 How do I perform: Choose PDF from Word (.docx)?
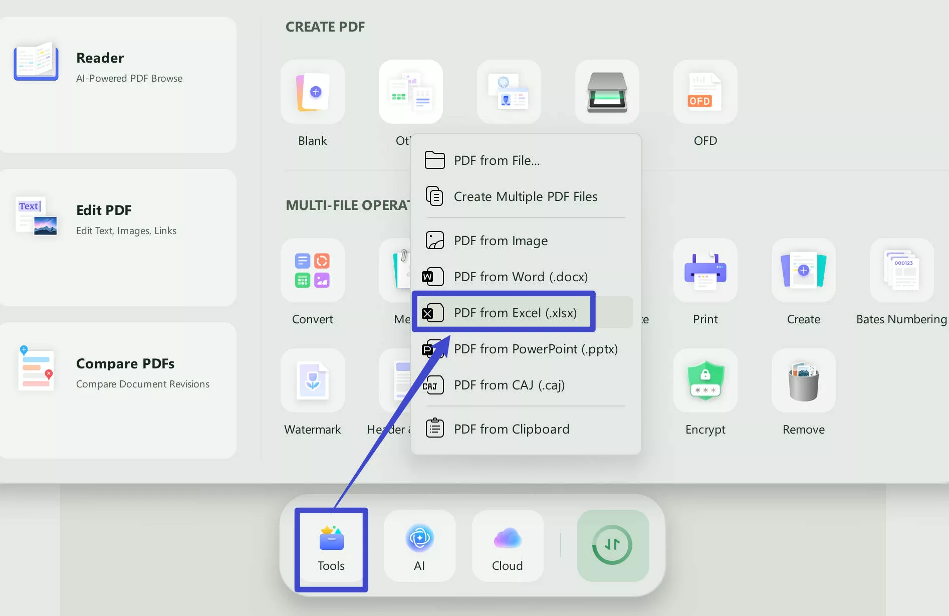521,276
